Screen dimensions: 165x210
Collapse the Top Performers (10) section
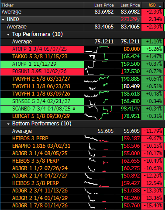pos(8,35)
